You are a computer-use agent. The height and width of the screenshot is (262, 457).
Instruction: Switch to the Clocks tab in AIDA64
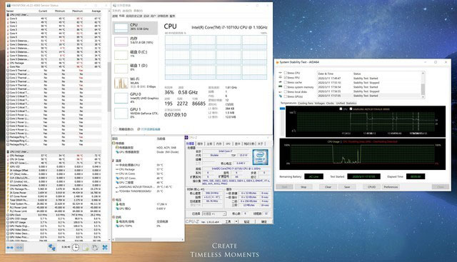coord(330,104)
